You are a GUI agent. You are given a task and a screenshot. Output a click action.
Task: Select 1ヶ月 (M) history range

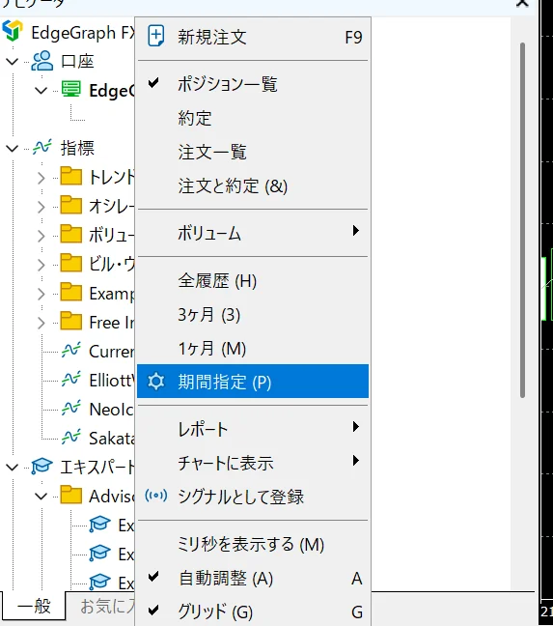click(x=253, y=349)
